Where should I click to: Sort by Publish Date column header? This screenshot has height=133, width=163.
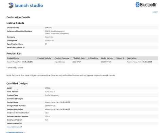click(x=78, y=58)
